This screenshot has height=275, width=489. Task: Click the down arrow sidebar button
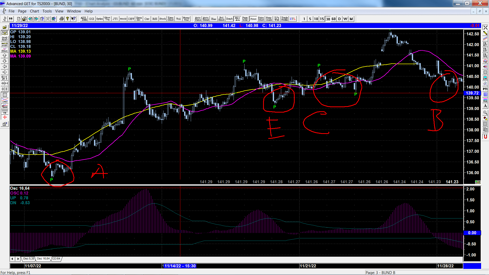[x=5, y=61]
